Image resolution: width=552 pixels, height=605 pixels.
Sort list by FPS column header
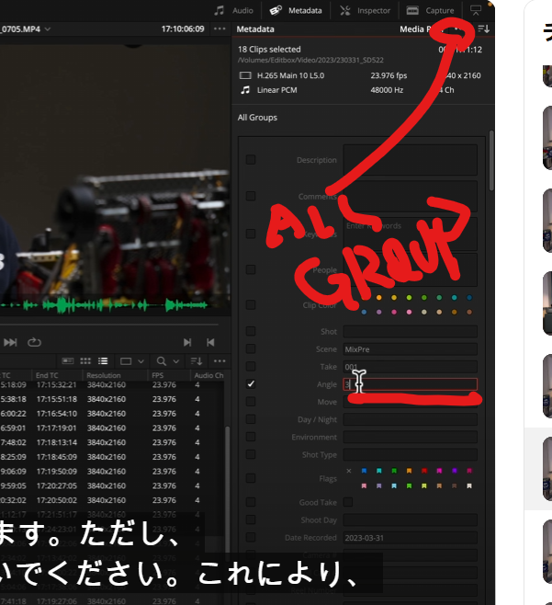[x=158, y=375]
